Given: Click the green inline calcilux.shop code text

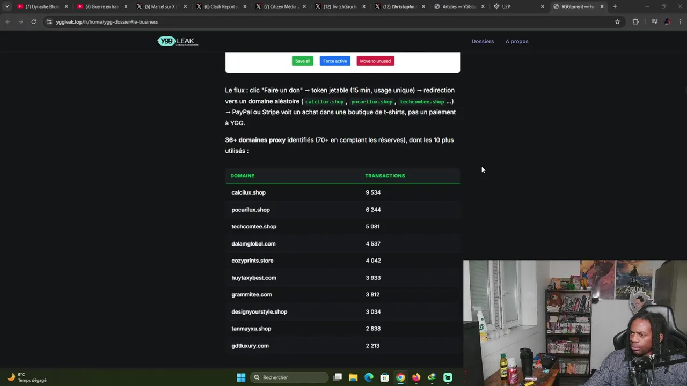Looking at the screenshot, I should click(x=324, y=102).
